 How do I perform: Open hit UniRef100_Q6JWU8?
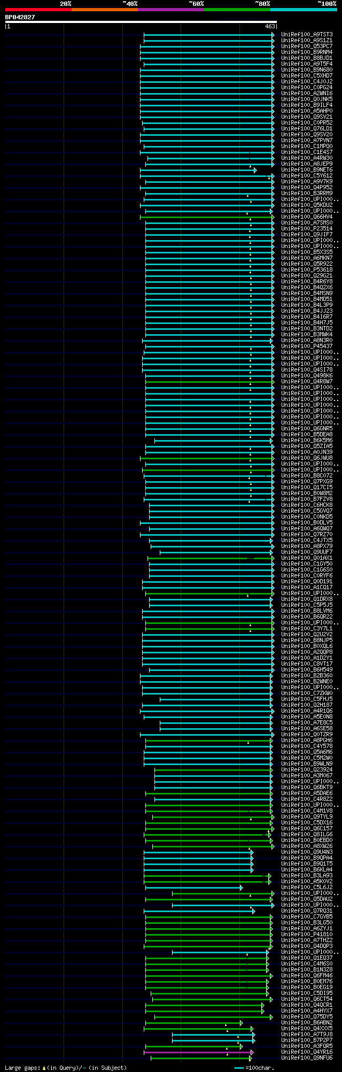tap(307, 458)
